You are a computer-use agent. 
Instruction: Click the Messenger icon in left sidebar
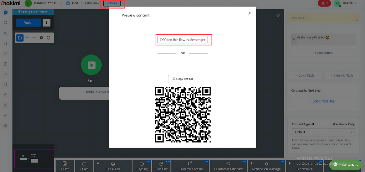(6, 12)
